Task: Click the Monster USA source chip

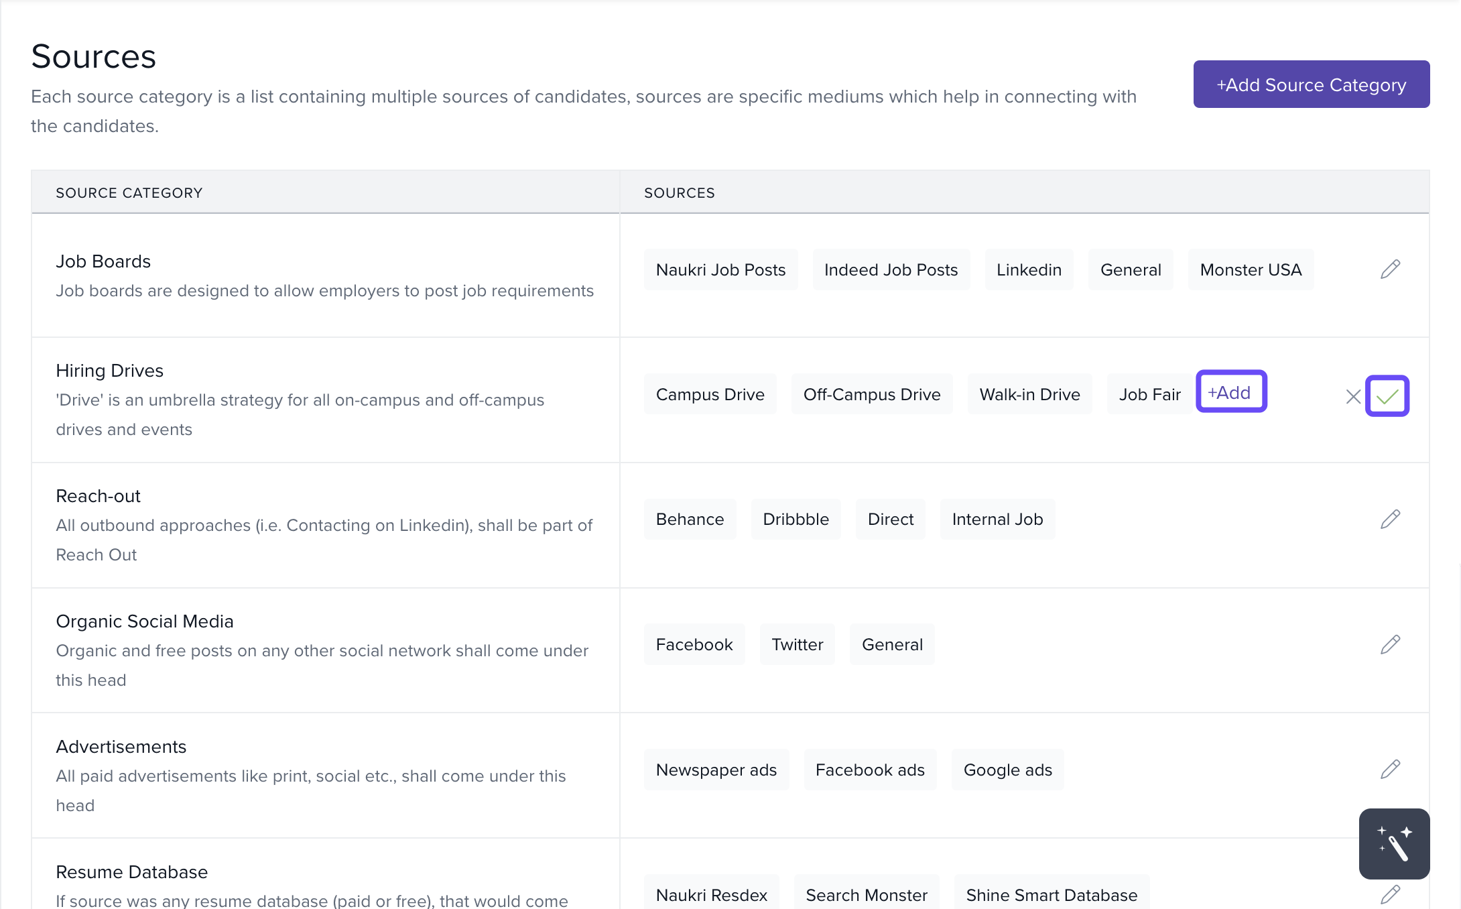Action: 1250,270
